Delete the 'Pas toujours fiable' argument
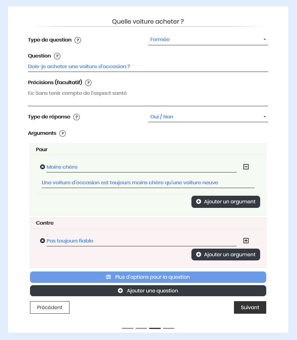 (43, 241)
